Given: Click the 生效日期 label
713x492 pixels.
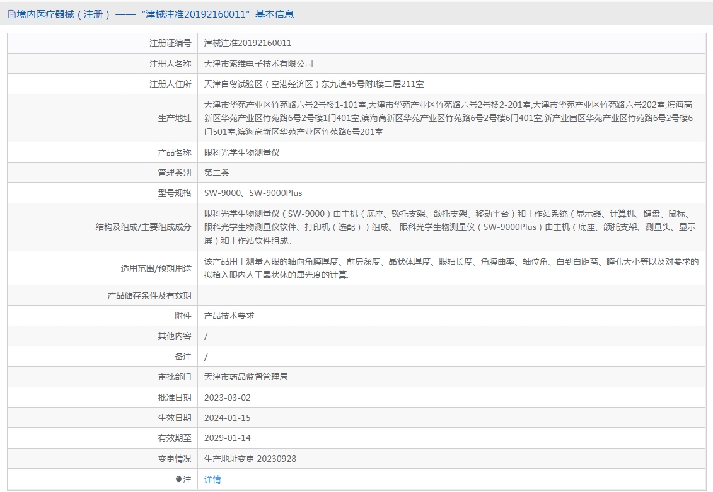Looking at the screenshot, I should (175, 418).
